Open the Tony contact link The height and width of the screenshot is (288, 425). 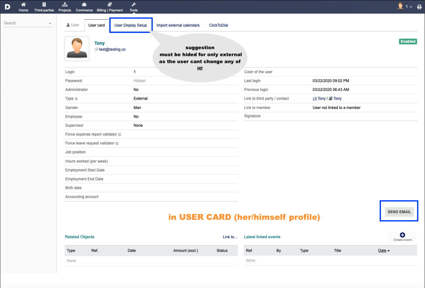pos(338,99)
